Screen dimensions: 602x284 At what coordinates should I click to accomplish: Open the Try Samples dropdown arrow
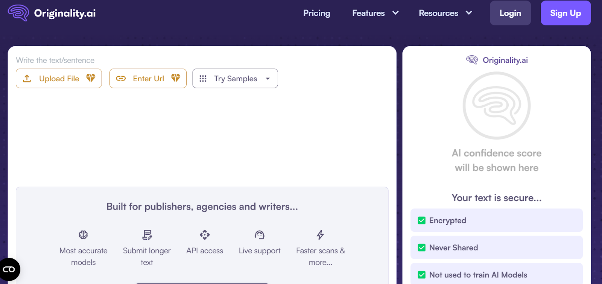point(268,79)
